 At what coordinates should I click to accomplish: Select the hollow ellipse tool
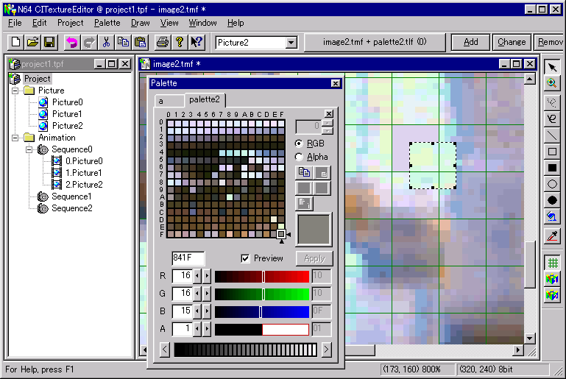click(552, 185)
